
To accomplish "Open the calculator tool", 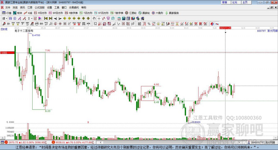I will (124, 19).
